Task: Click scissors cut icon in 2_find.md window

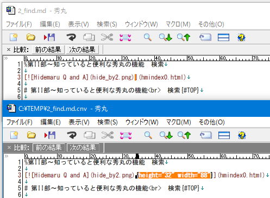Action: point(107,37)
